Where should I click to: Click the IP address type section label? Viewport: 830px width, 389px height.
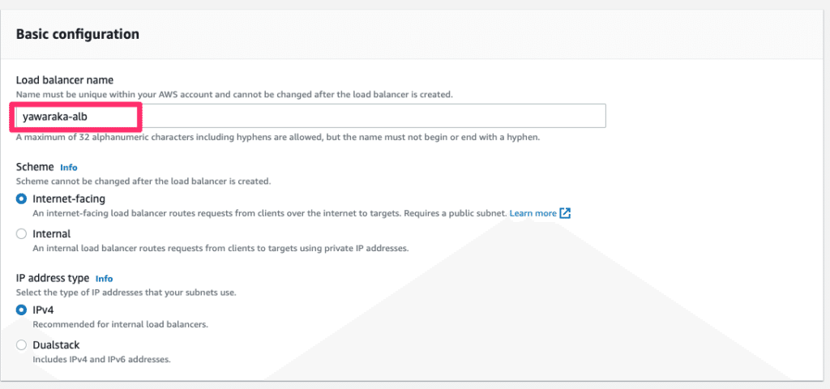[x=53, y=277]
